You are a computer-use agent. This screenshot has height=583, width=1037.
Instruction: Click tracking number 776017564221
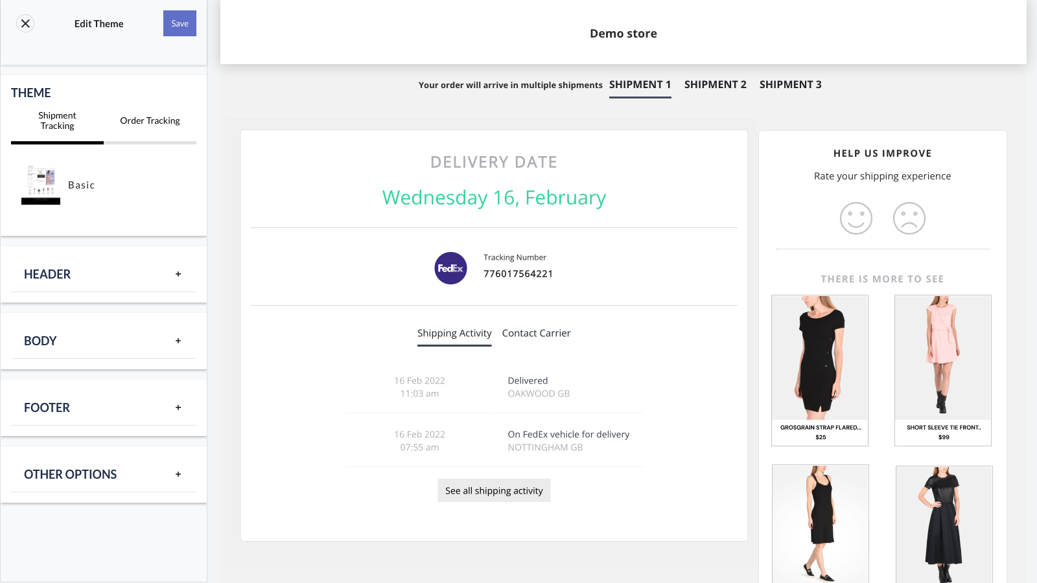(x=518, y=274)
